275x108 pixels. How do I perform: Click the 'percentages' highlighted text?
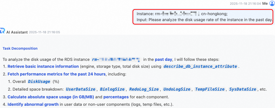point(116,97)
